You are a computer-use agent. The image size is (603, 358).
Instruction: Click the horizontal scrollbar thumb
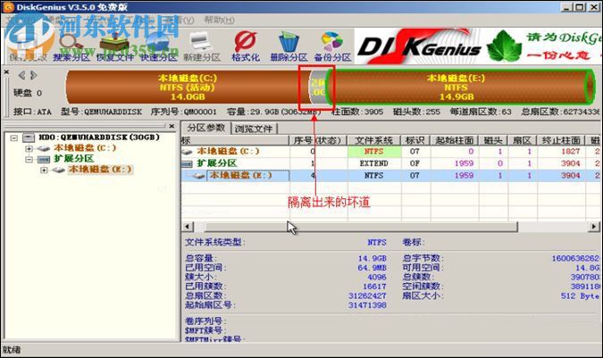coord(362,226)
